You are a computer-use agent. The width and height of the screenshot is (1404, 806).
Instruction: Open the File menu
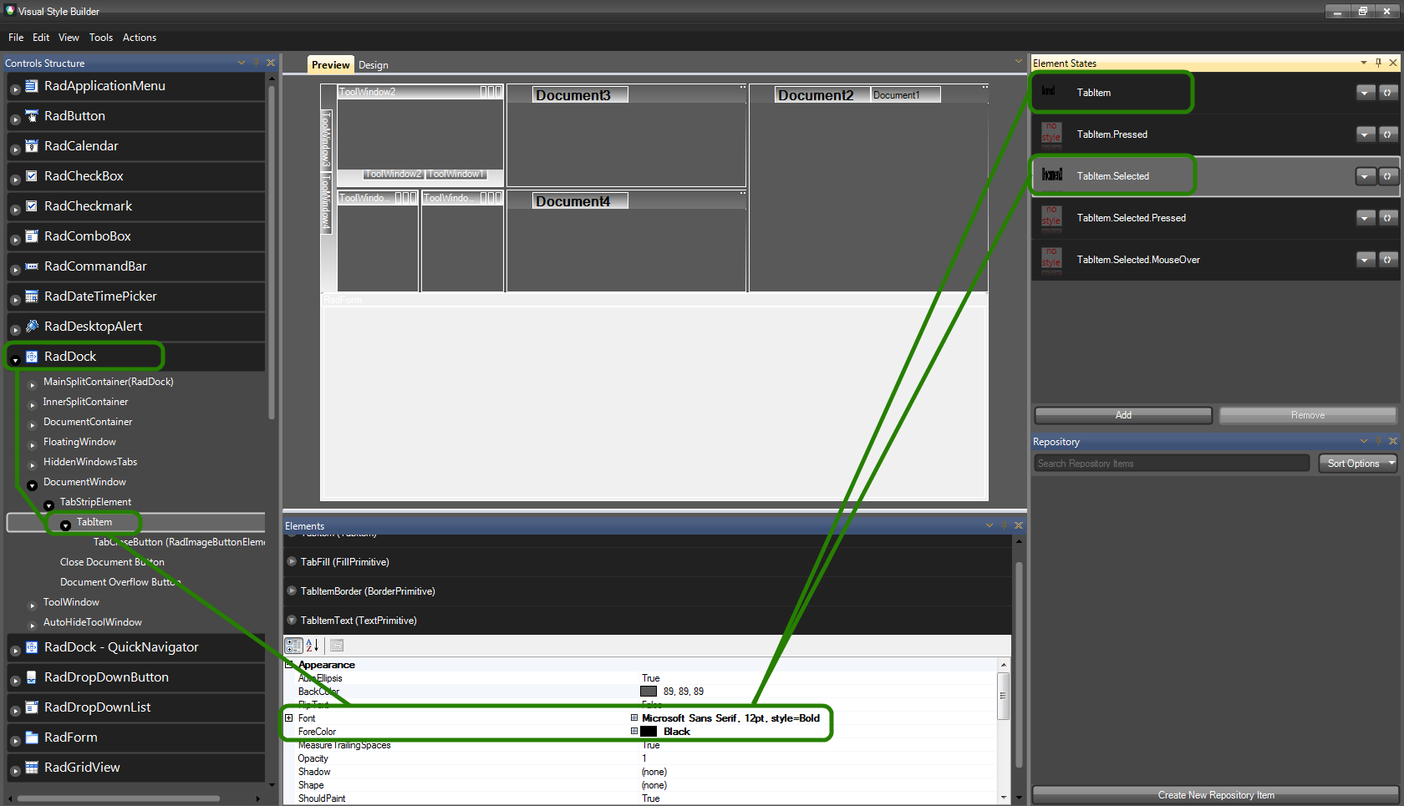pyautogui.click(x=16, y=38)
